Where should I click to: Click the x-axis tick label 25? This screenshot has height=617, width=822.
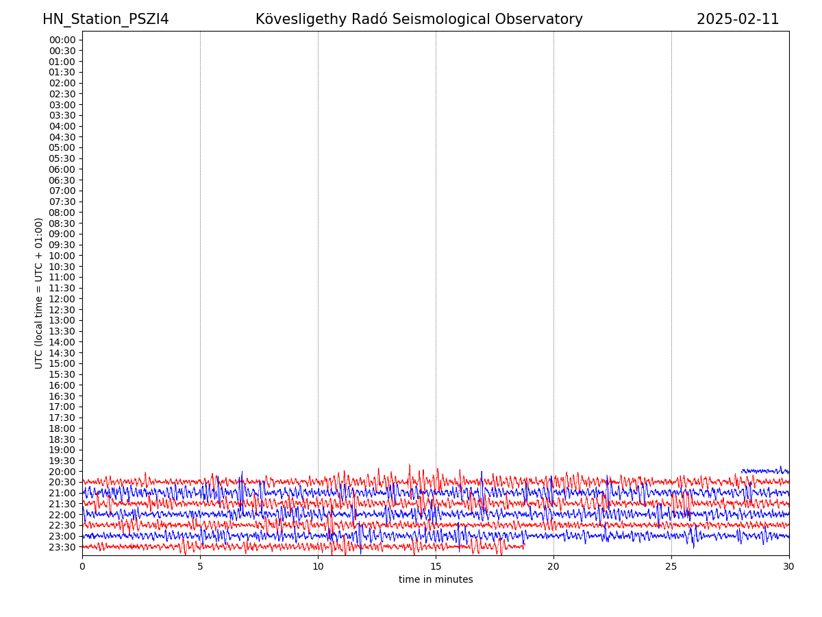pyautogui.click(x=671, y=567)
